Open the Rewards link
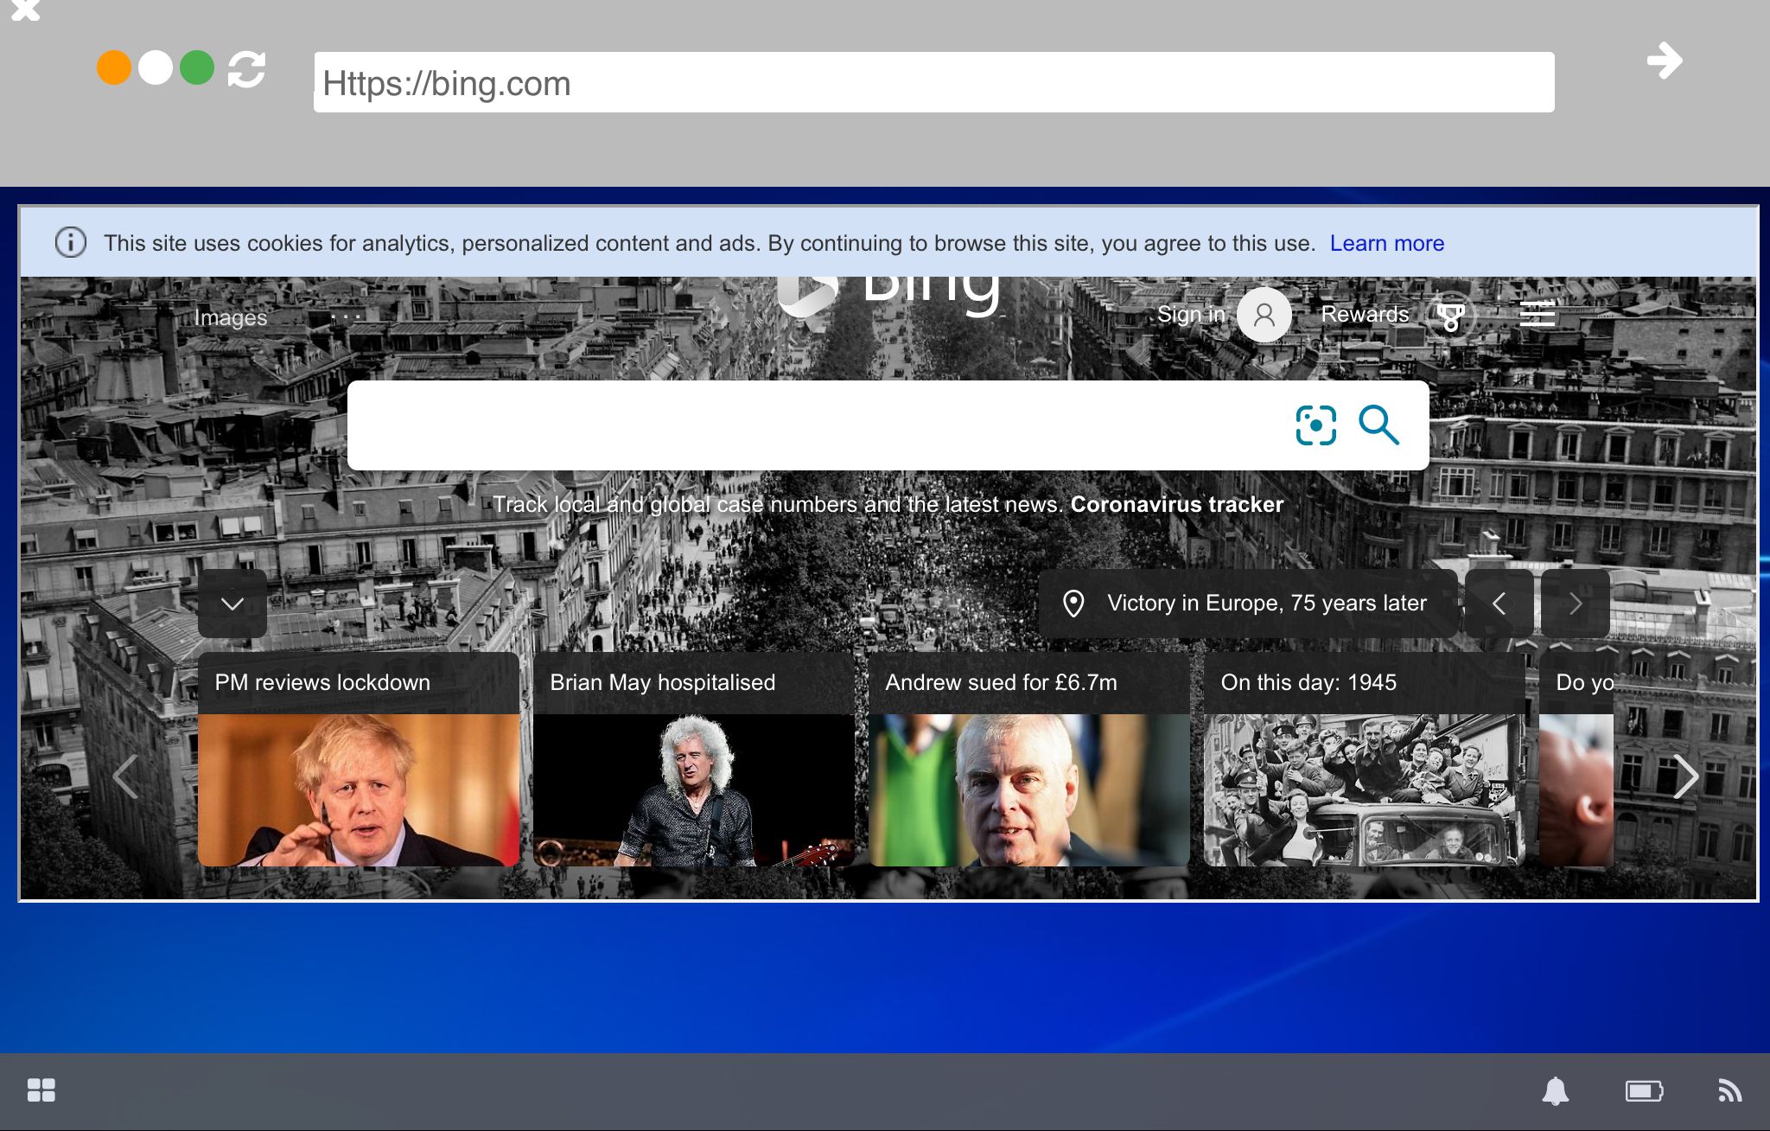Viewport: 1770px width, 1131px height. tap(1365, 314)
